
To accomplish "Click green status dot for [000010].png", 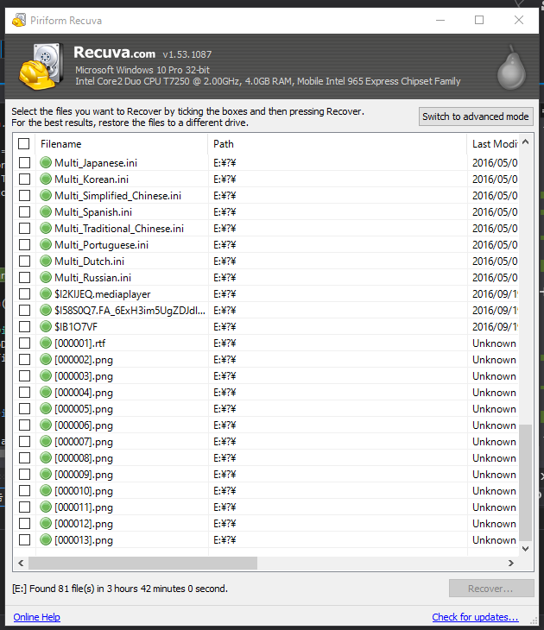I will tap(46, 490).
